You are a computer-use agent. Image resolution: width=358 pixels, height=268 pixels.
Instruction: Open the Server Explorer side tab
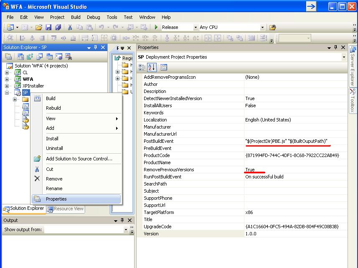tap(353, 66)
